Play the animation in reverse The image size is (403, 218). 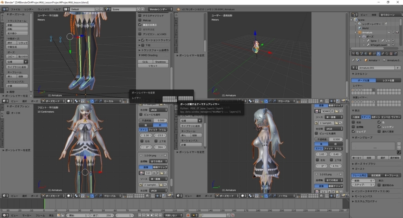point(148,215)
